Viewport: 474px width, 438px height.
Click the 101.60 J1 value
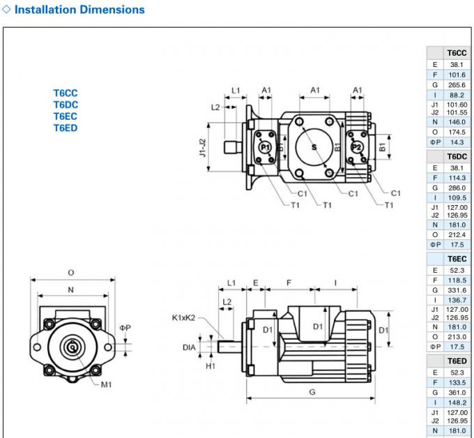(457, 105)
